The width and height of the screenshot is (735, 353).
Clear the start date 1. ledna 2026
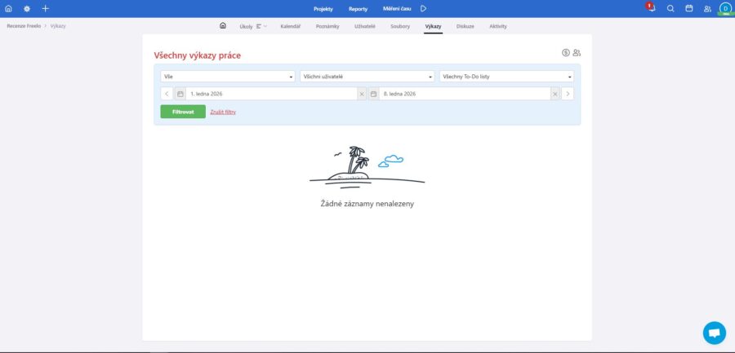coord(362,94)
